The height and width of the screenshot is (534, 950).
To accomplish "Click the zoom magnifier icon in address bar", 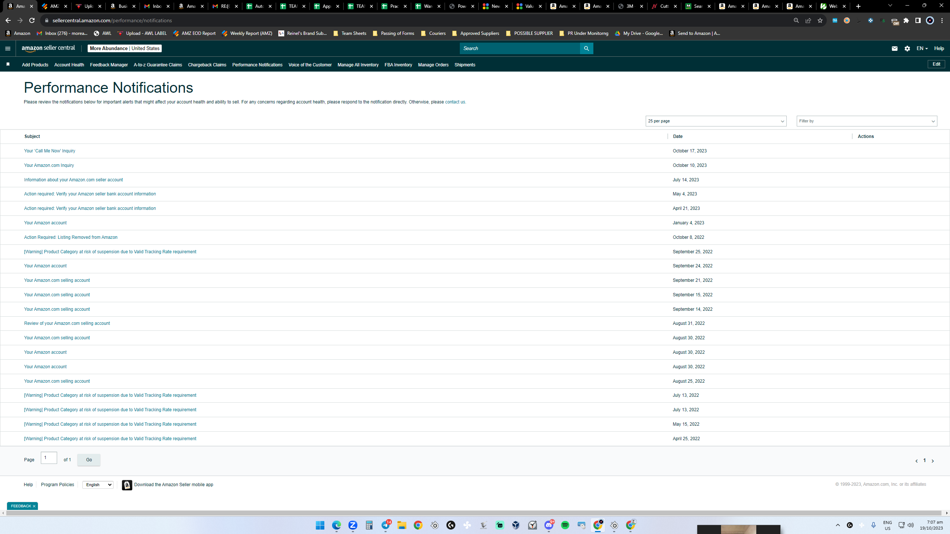I will (796, 20).
